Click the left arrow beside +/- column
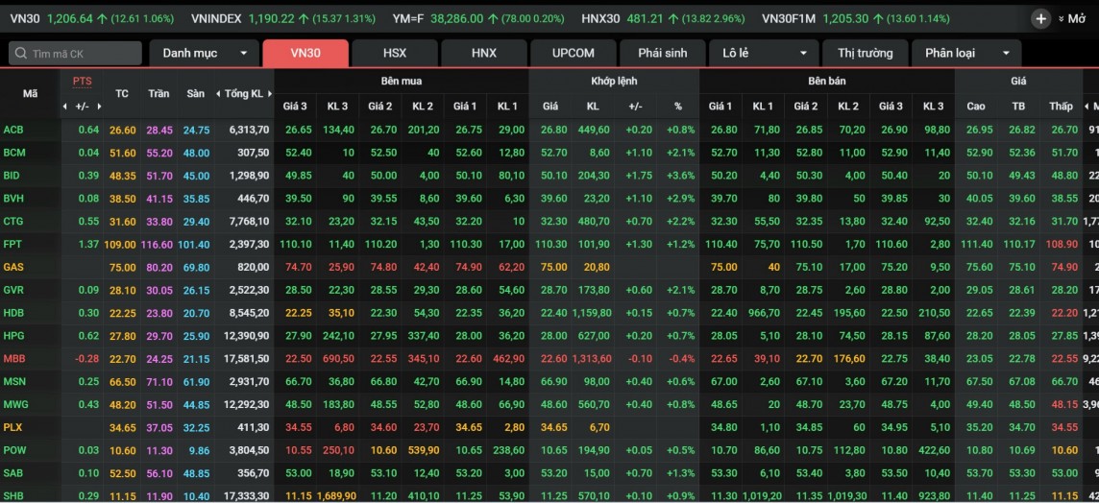1099x503 pixels. (65, 106)
